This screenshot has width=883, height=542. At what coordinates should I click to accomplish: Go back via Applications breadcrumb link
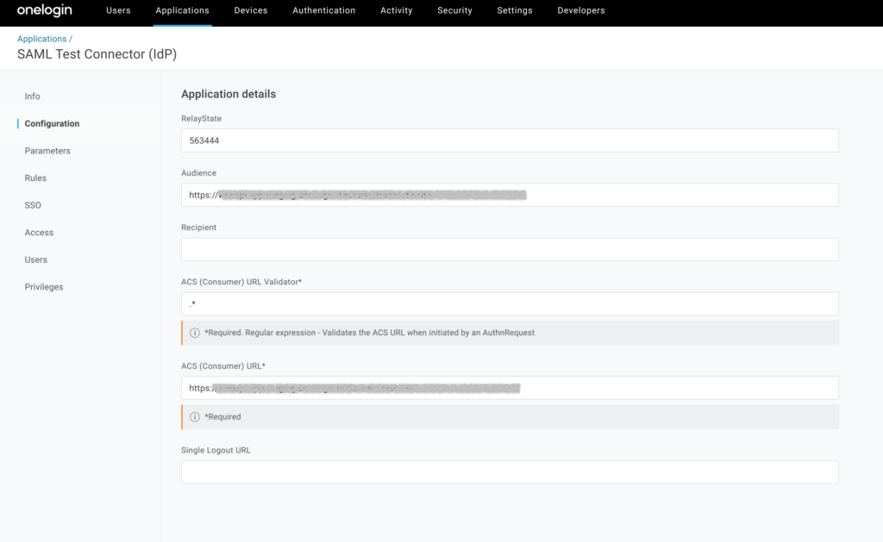41,39
